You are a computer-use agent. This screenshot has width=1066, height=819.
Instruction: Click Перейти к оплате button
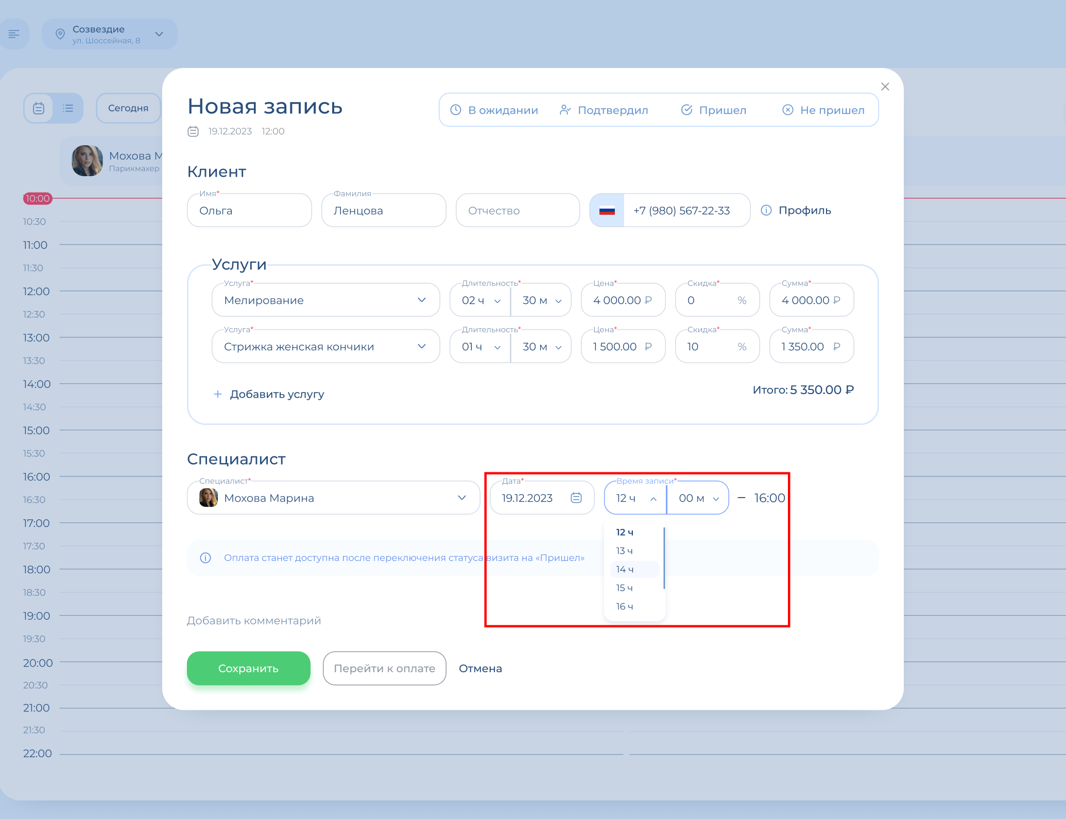tap(385, 668)
